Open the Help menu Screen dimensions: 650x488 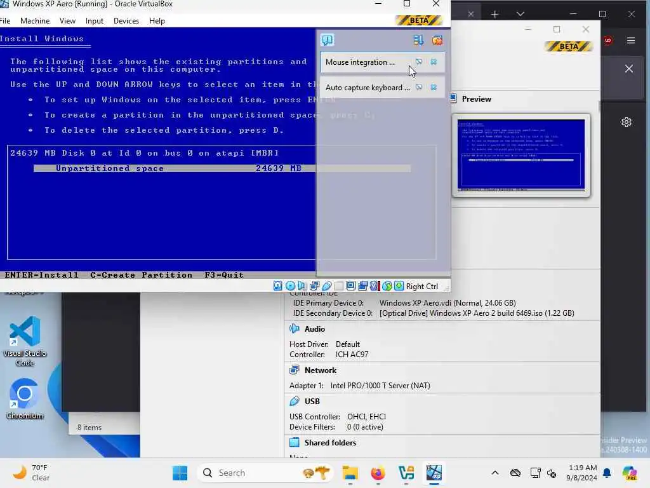coord(157,21)
